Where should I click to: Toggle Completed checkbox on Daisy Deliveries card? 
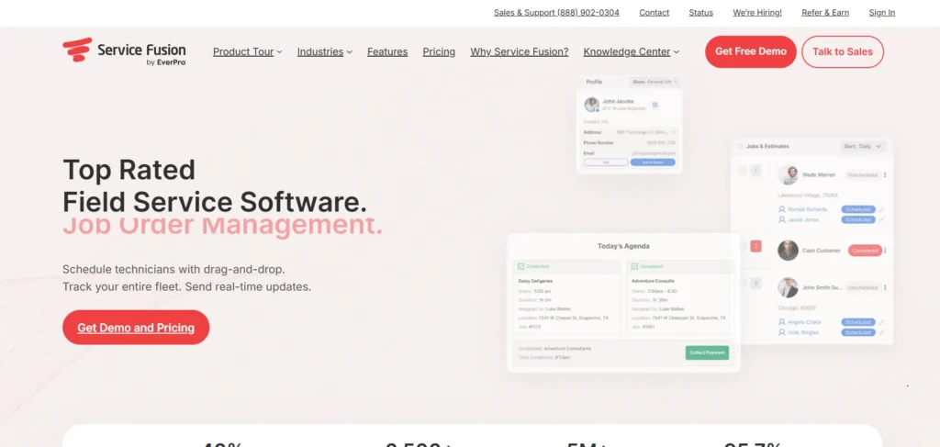(x=521, y=267)
